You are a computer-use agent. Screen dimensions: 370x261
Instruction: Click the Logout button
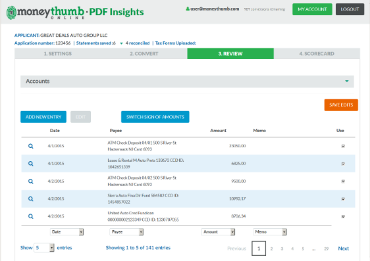[350, 9]
